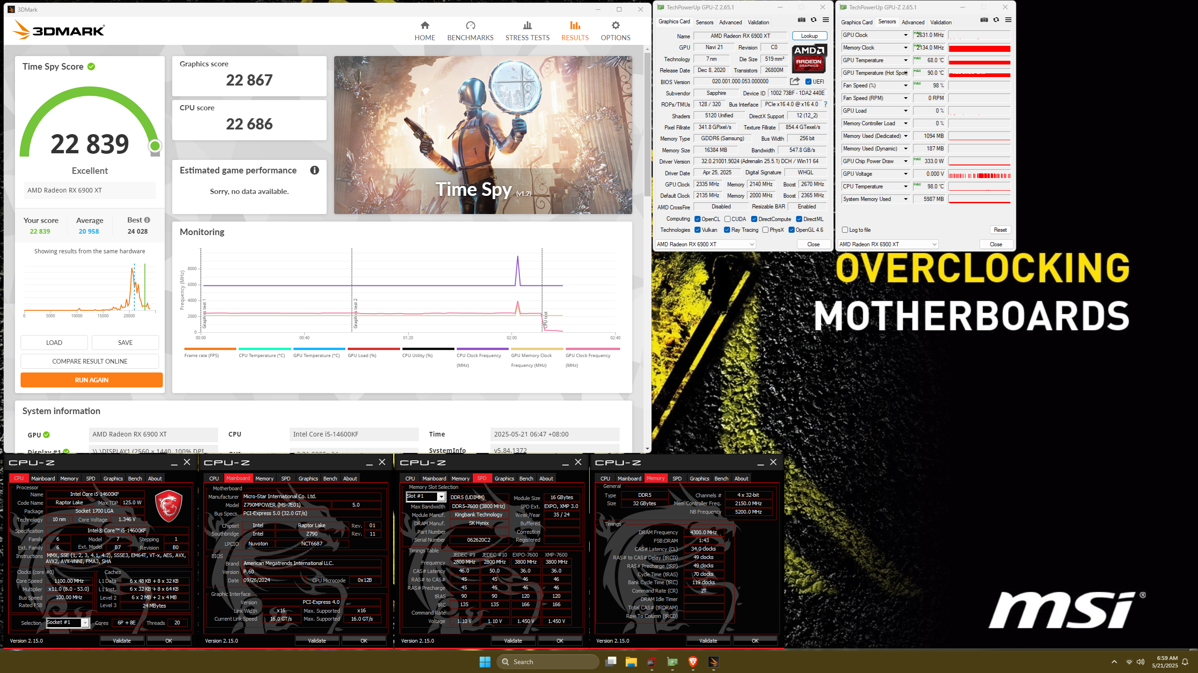Expand the GPU Chip Power Draw dropdown

point(906,161)
